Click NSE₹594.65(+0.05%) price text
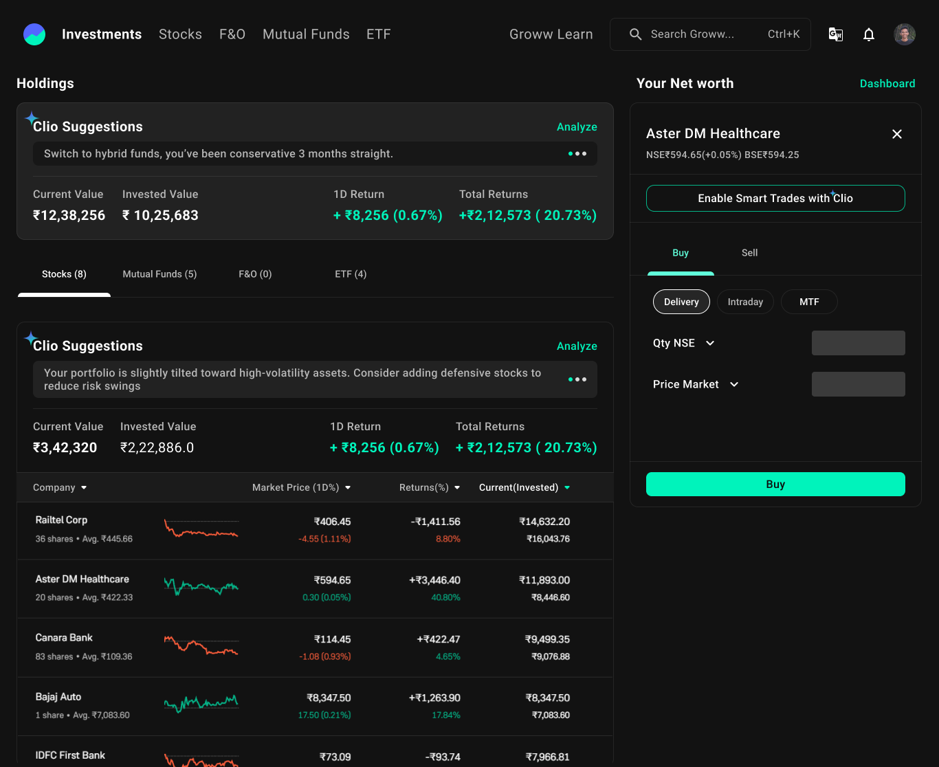939x767 pixels. click(x=694, y=155)
